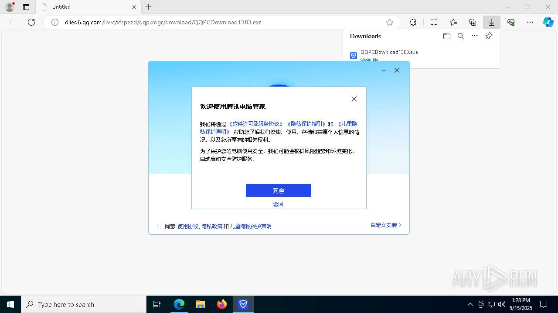Show hidden tray icons
This screenshot has width=558, height=313.
[x=470, y=304]
